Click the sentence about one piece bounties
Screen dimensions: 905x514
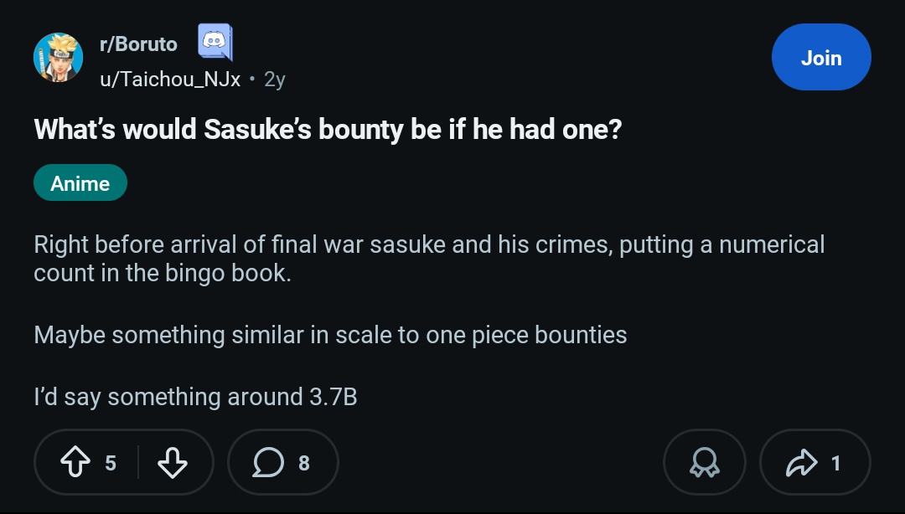[x=330, y=335]
